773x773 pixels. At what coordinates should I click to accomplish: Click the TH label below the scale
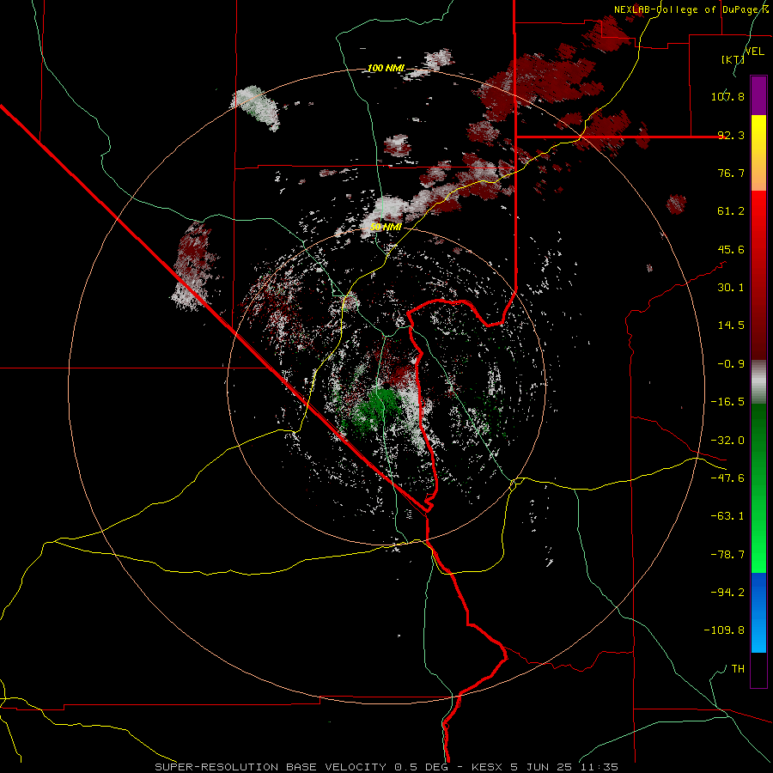pos(738,669)
